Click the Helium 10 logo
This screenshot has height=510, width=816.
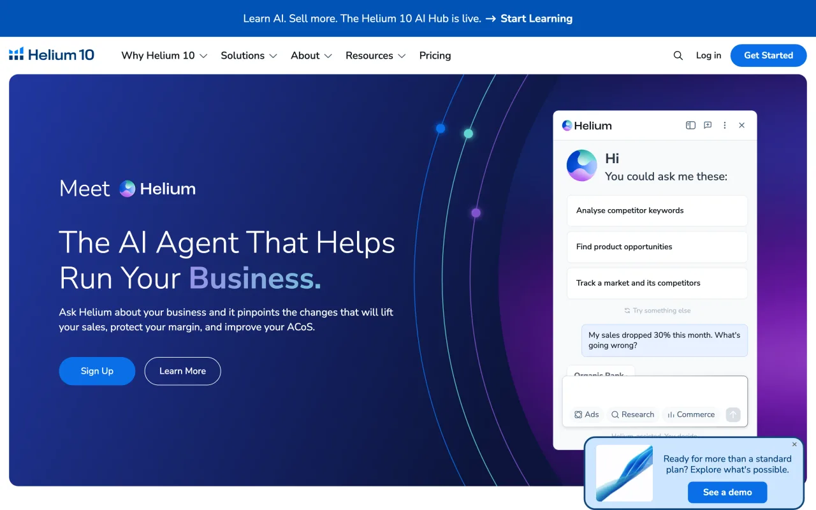point(52,55)
